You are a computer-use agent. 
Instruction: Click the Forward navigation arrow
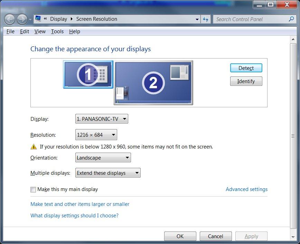[22, 19]
